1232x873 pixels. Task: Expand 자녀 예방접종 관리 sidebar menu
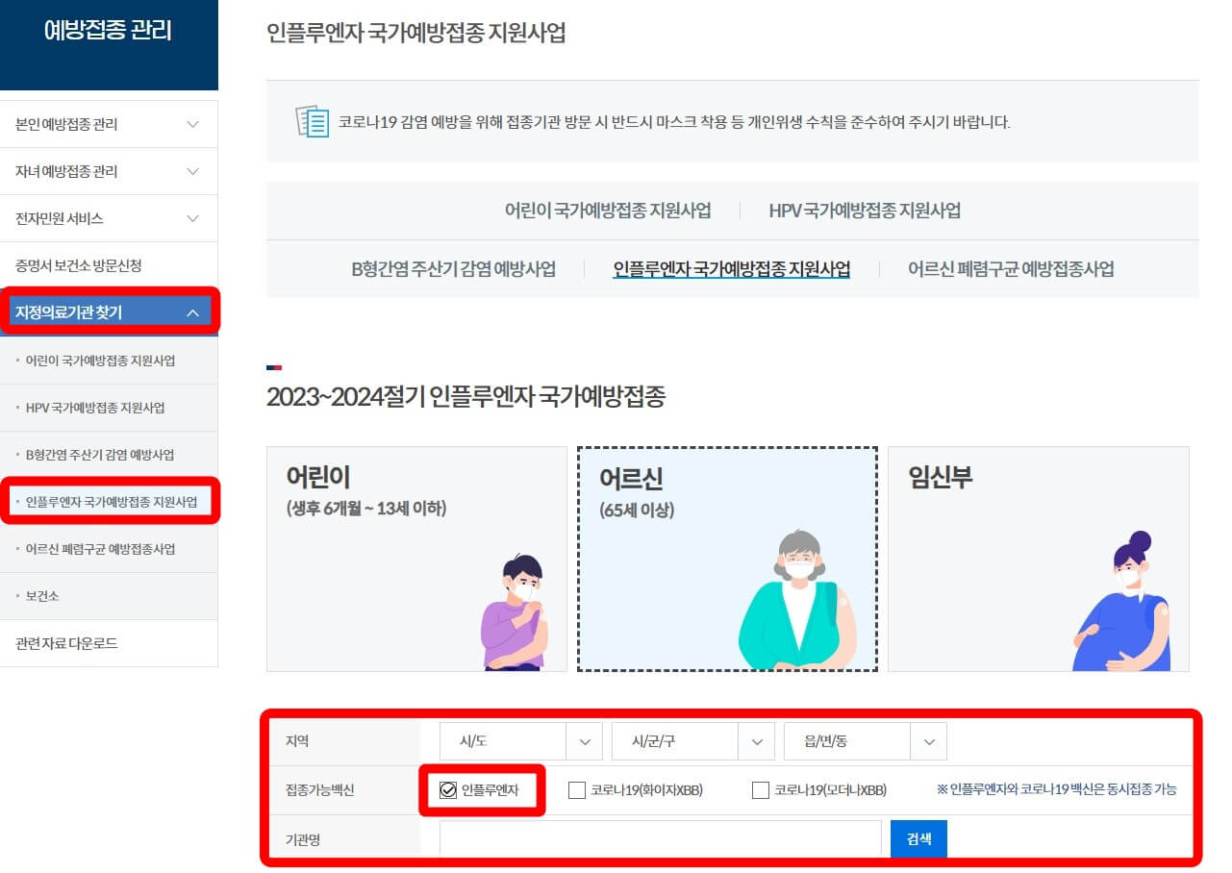[x=109, y=171]
